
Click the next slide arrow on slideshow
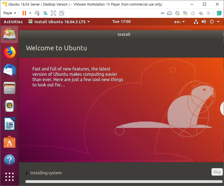222,108
